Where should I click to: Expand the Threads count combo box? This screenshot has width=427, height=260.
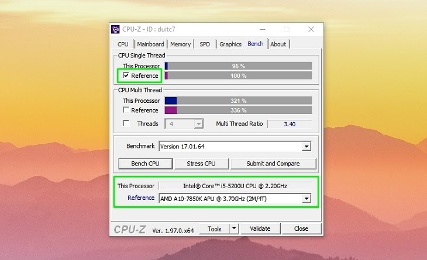pos(198,124)
